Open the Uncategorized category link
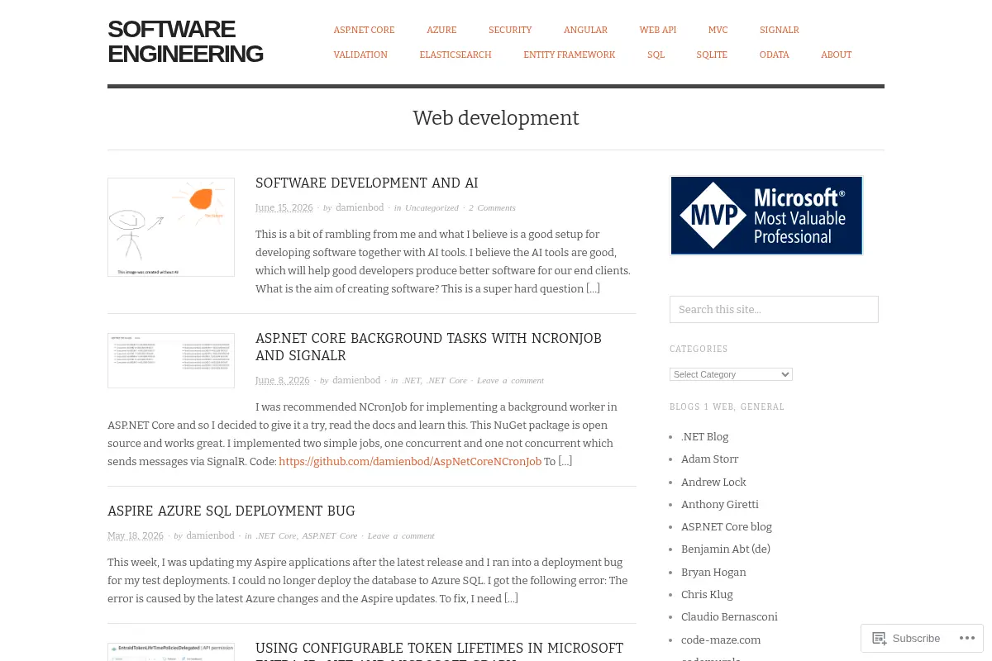 coord(432,207)
